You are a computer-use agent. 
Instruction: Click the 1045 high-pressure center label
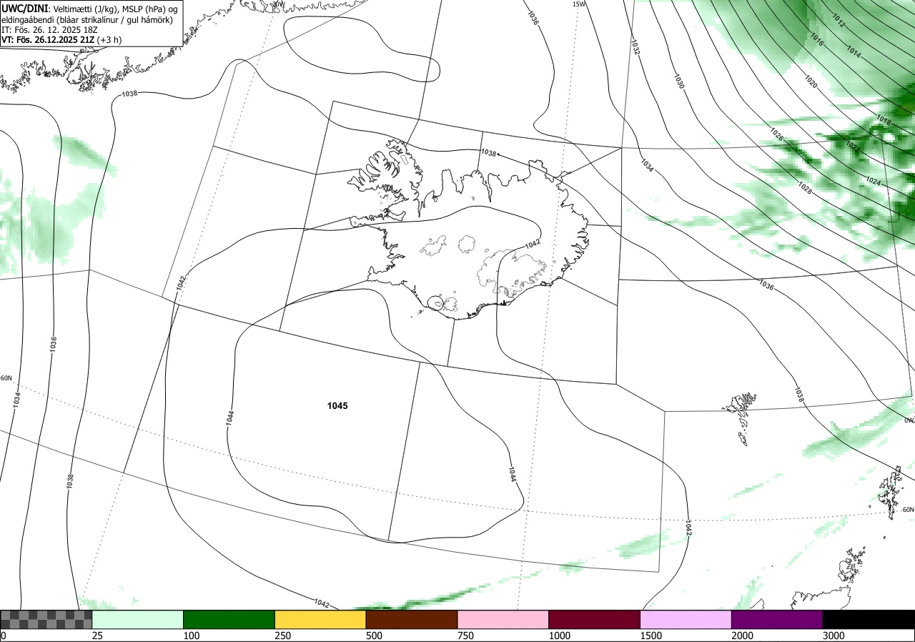[337, 406]
